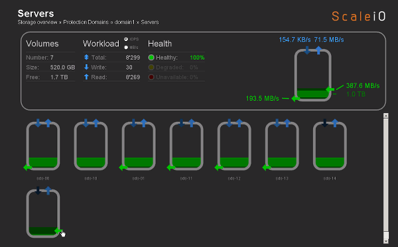Select the sds-10 server container icon

(91, 146)
